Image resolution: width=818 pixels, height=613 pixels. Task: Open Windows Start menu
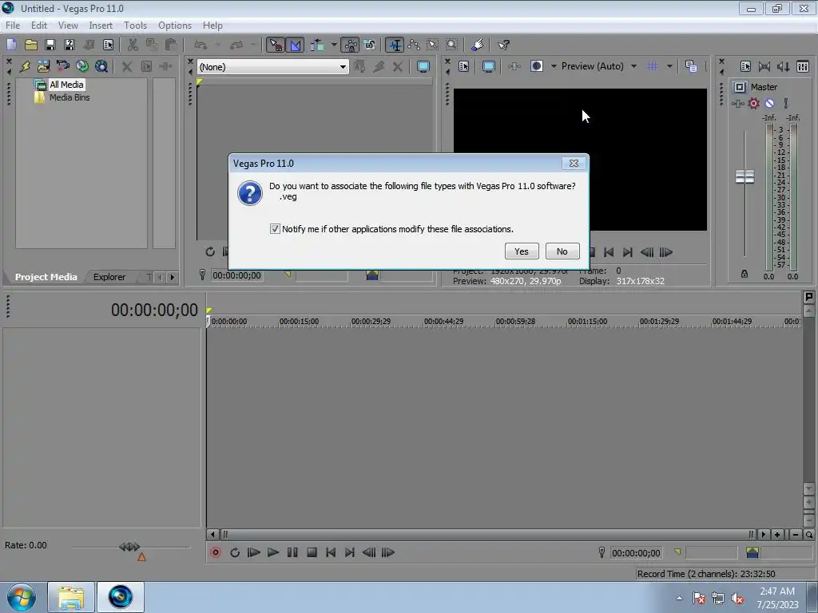point(22,597)
